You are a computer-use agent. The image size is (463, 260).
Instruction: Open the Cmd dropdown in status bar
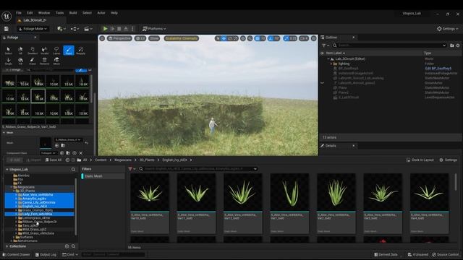tap(70, 254)
